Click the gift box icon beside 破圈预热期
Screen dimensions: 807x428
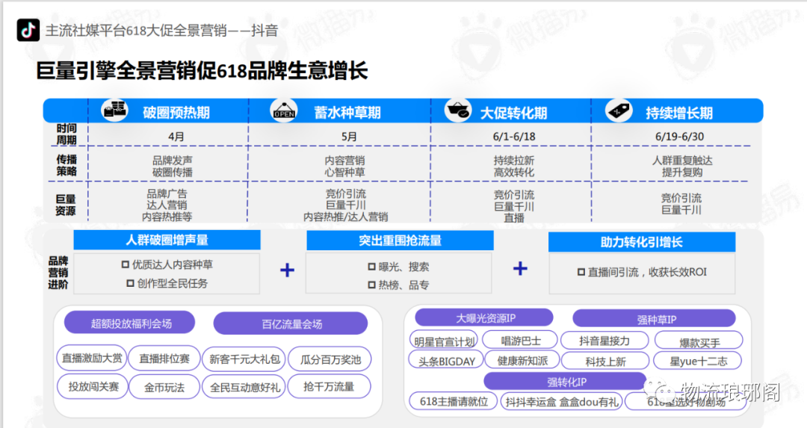114,110
